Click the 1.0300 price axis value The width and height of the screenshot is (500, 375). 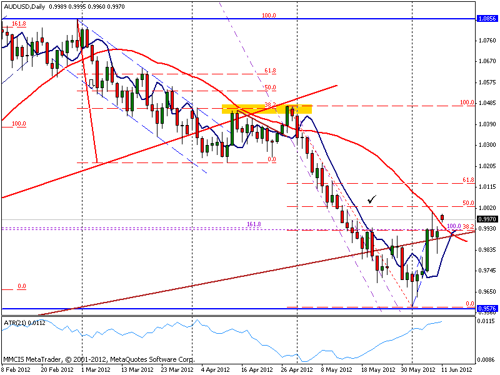click(487, 145)
